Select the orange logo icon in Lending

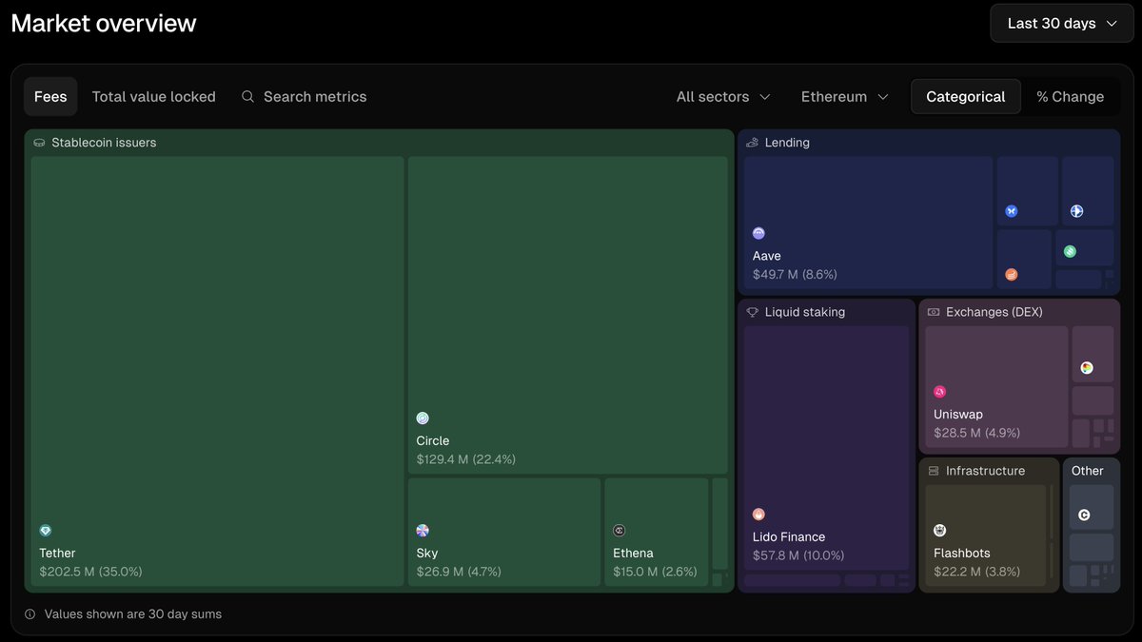coord(1012,275)
